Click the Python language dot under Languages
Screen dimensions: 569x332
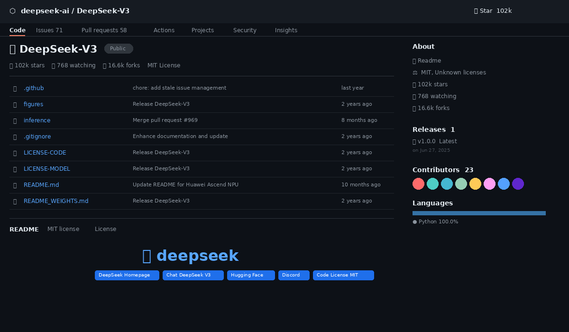pos(414,221)
